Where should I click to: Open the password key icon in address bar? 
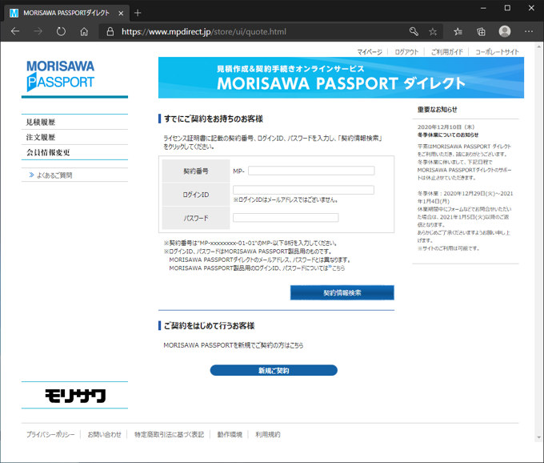pos(414,31)
